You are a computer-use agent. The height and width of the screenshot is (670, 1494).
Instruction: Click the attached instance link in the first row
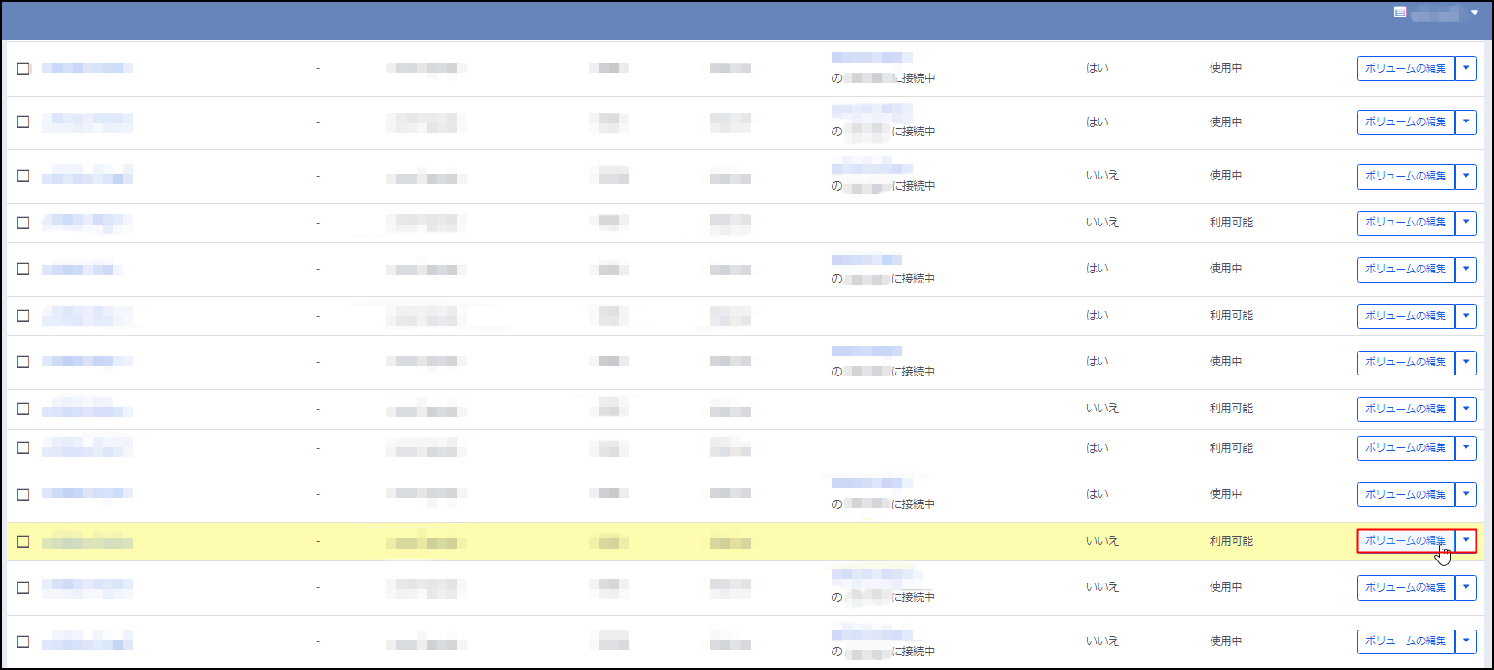(x=871, y=58)
